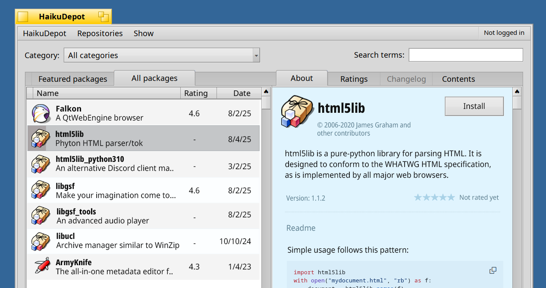Sort the package list by the Name column
The height and width of the screenshot is (288, 546).
click(x=107, y=93)
